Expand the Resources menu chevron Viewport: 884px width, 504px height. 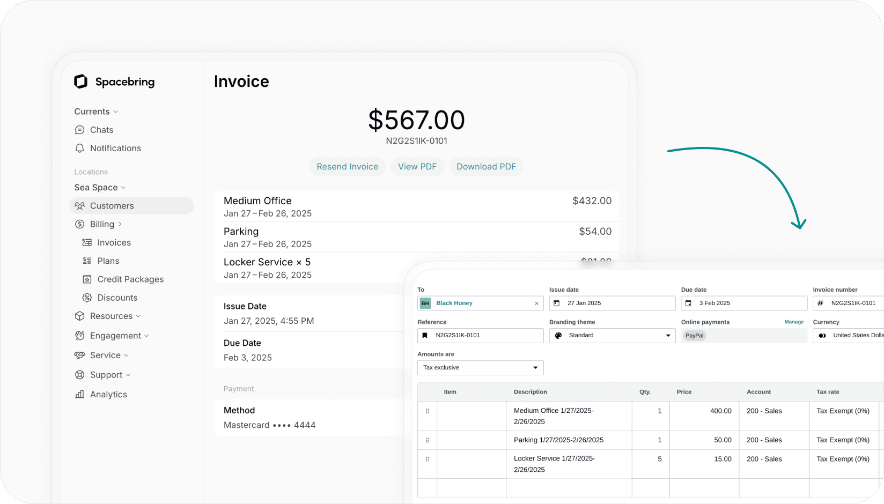pos(138,316)
